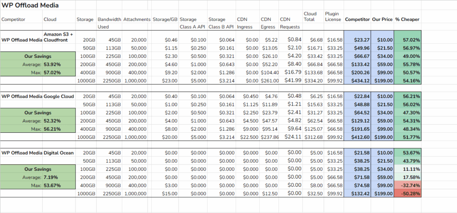Select the 'Requests' header cell
The image size is (457, 213).
click(x=291, y=27)
